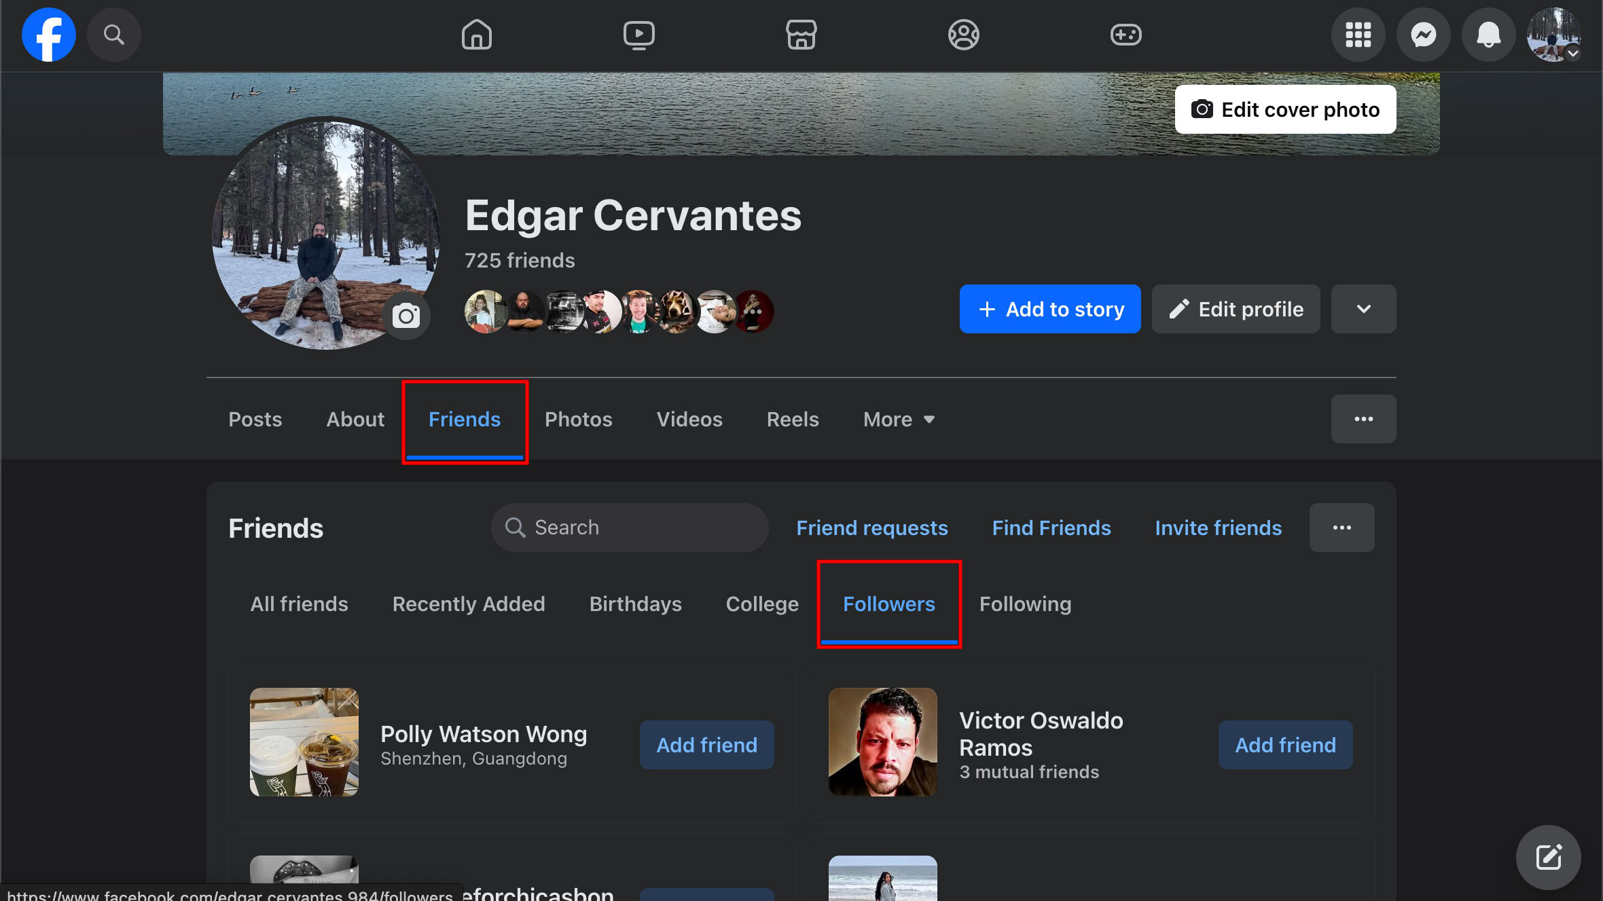Viewport: 1603px width, 901px height.
Task: Go to Home via house icon
Action: [x=476, y=35]
